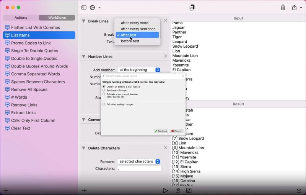The height and width of the screenshot is (195, 306).
Task: Run the workflow with the play button
Action: [165, 190]
